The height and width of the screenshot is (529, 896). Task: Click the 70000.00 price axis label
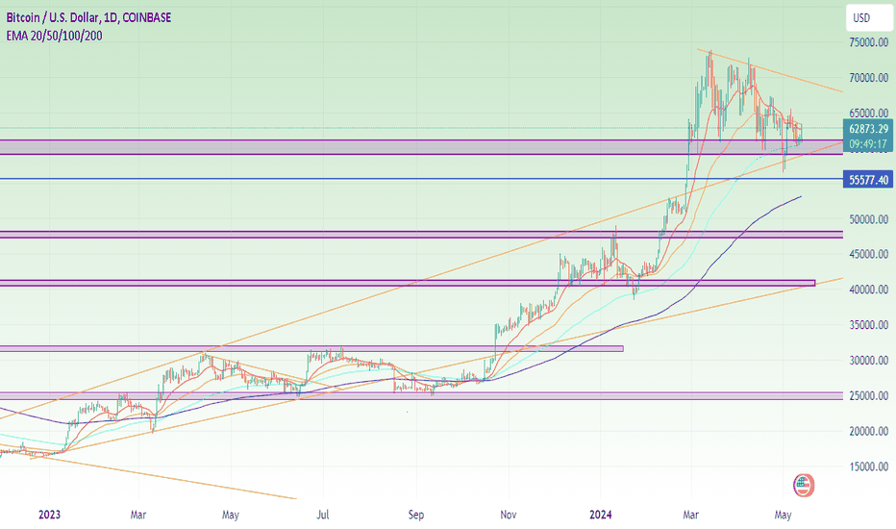point(868,78)
